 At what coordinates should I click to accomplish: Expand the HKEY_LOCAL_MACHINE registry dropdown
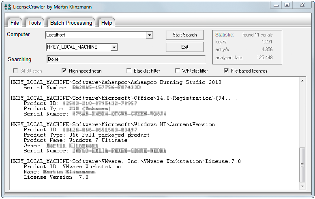(114, 47)
